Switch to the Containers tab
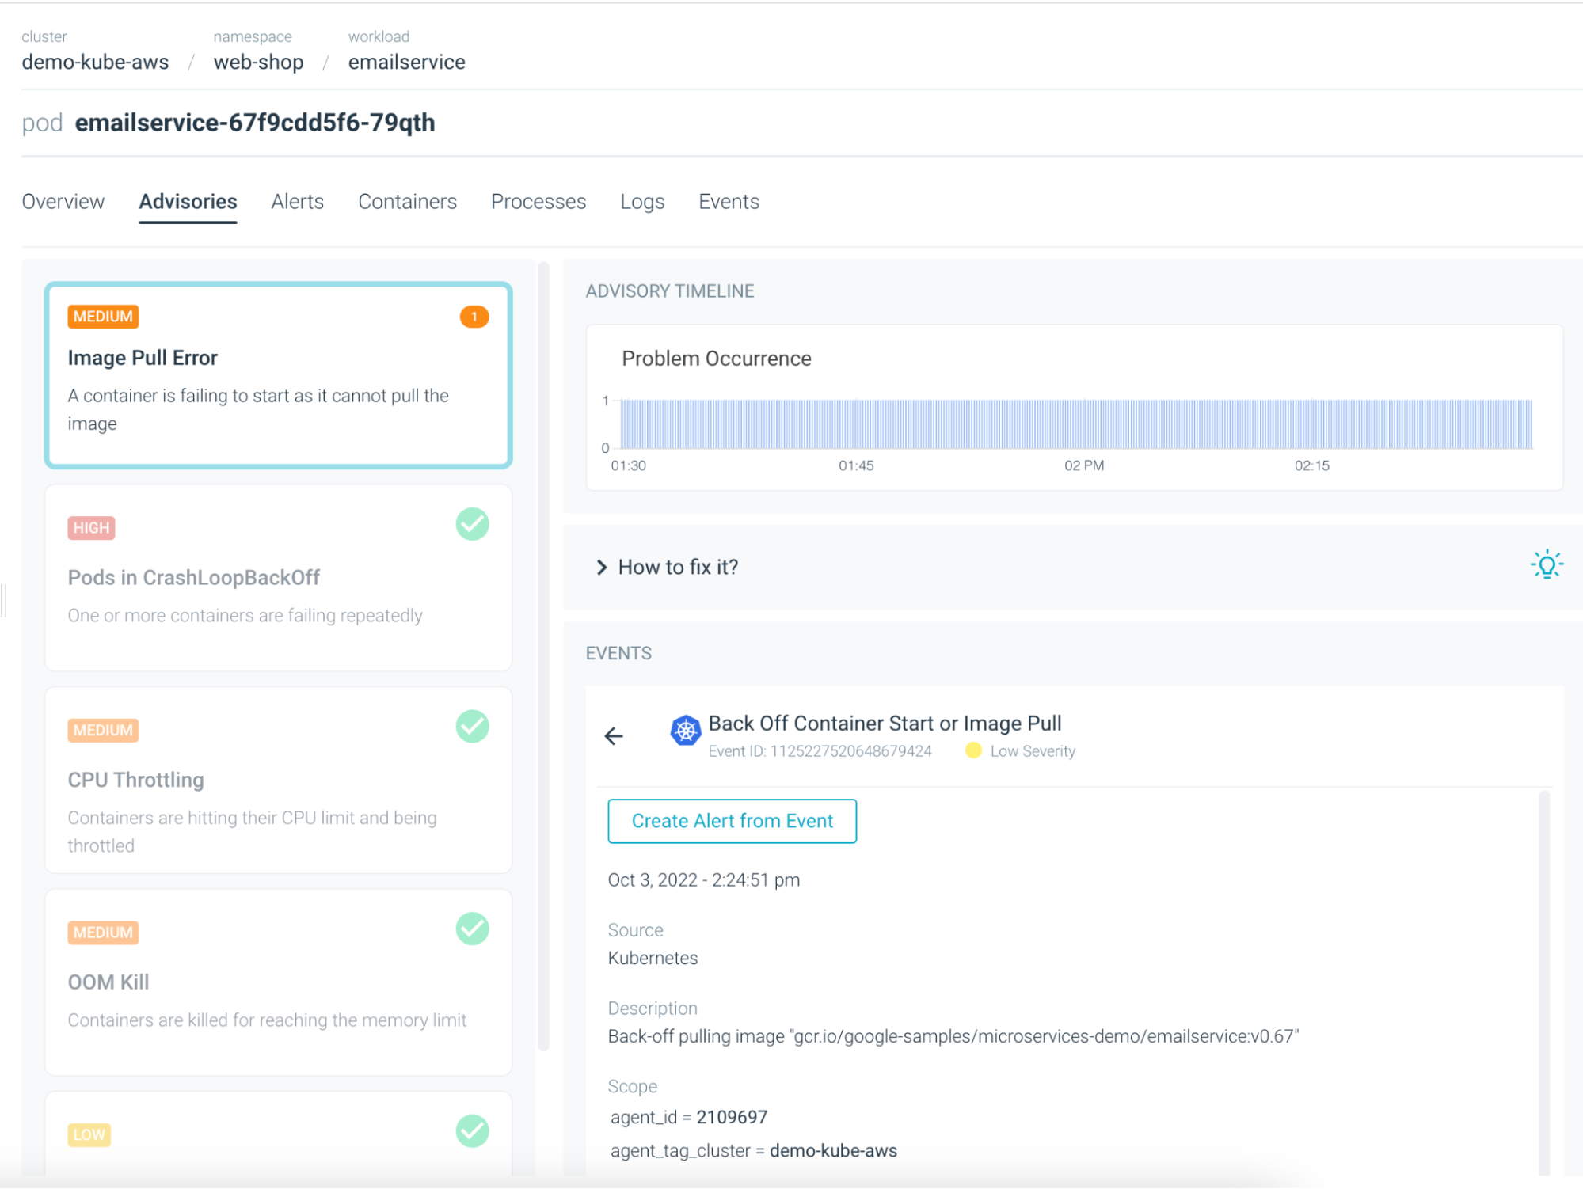 [x=407, y=202]
